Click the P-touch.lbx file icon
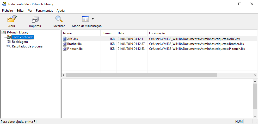Viewport: 258px width, 124px height. pos(65,49)
